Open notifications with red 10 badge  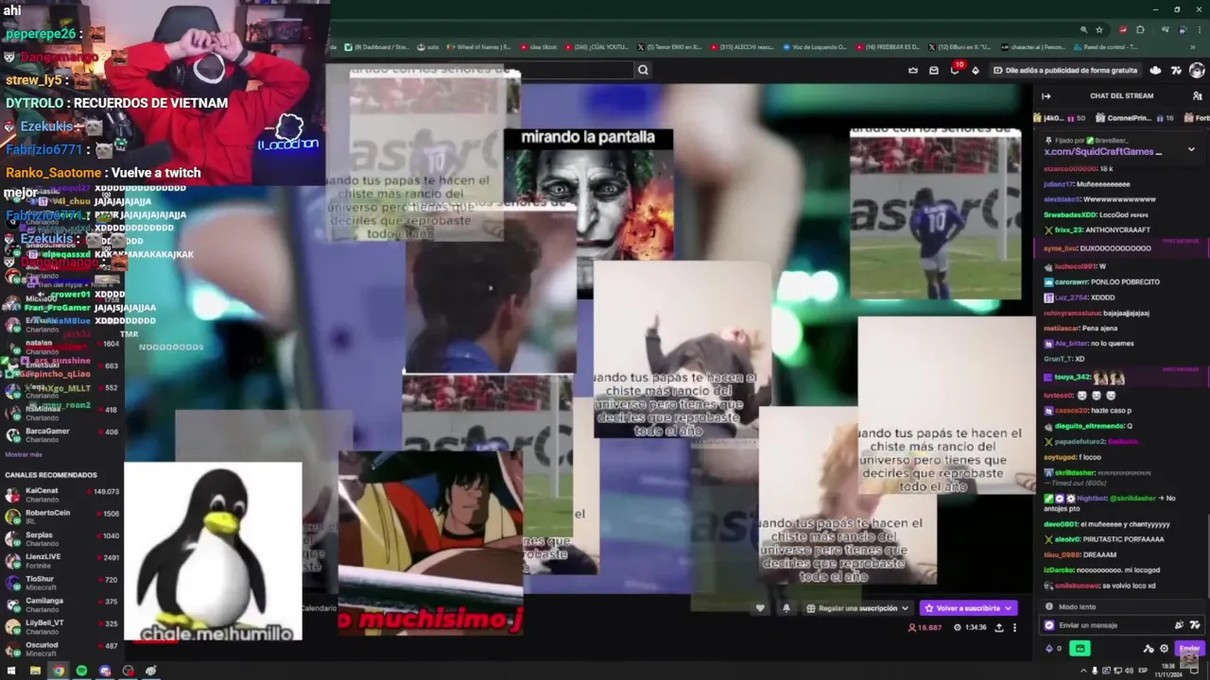click(x=956, y=69)
